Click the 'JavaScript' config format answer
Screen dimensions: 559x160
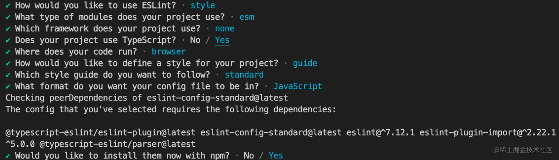pos(298,86)
